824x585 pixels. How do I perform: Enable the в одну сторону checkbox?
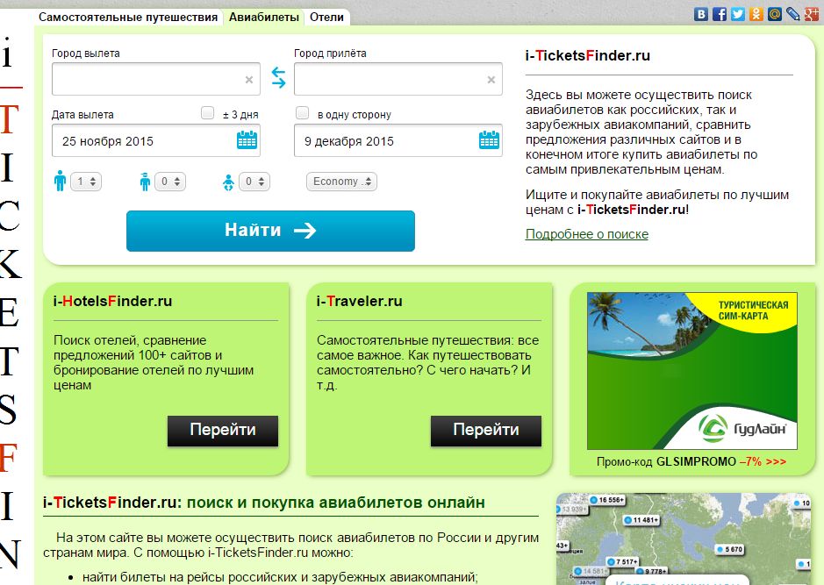(x=302, y=113)
